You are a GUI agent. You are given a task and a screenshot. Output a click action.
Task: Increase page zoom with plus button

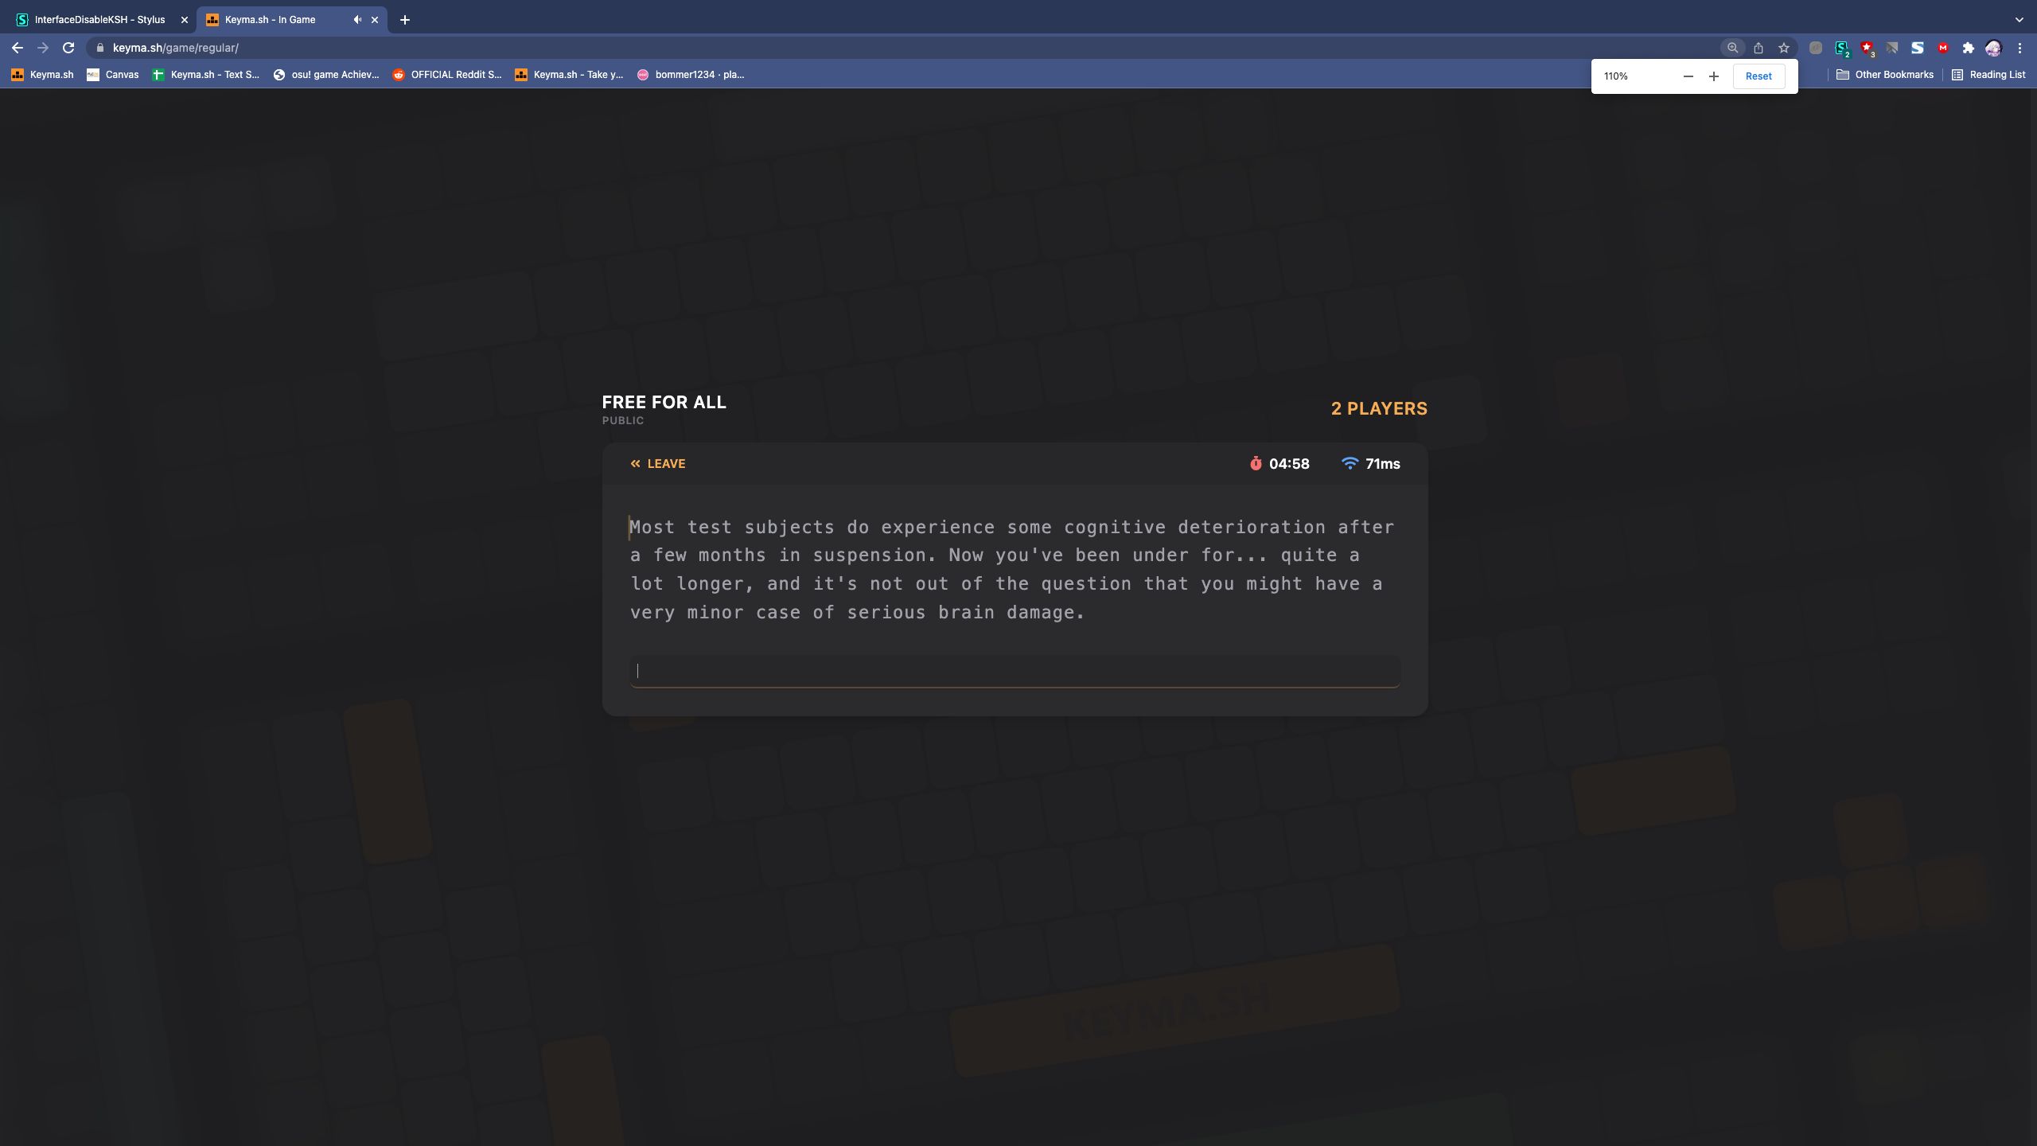click(1714, 76)
